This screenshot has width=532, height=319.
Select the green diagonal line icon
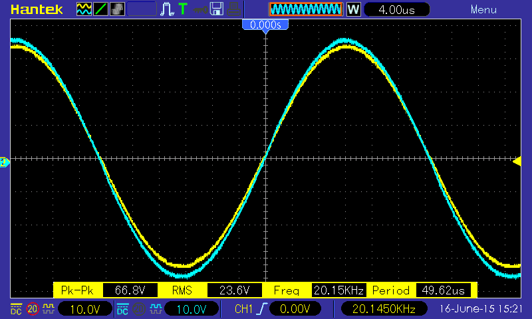(101, 9)
